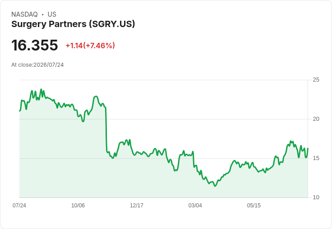The image size is (332, 229).
Task: Click the midpoint of the steep price drop
Action: pos(106,129)
